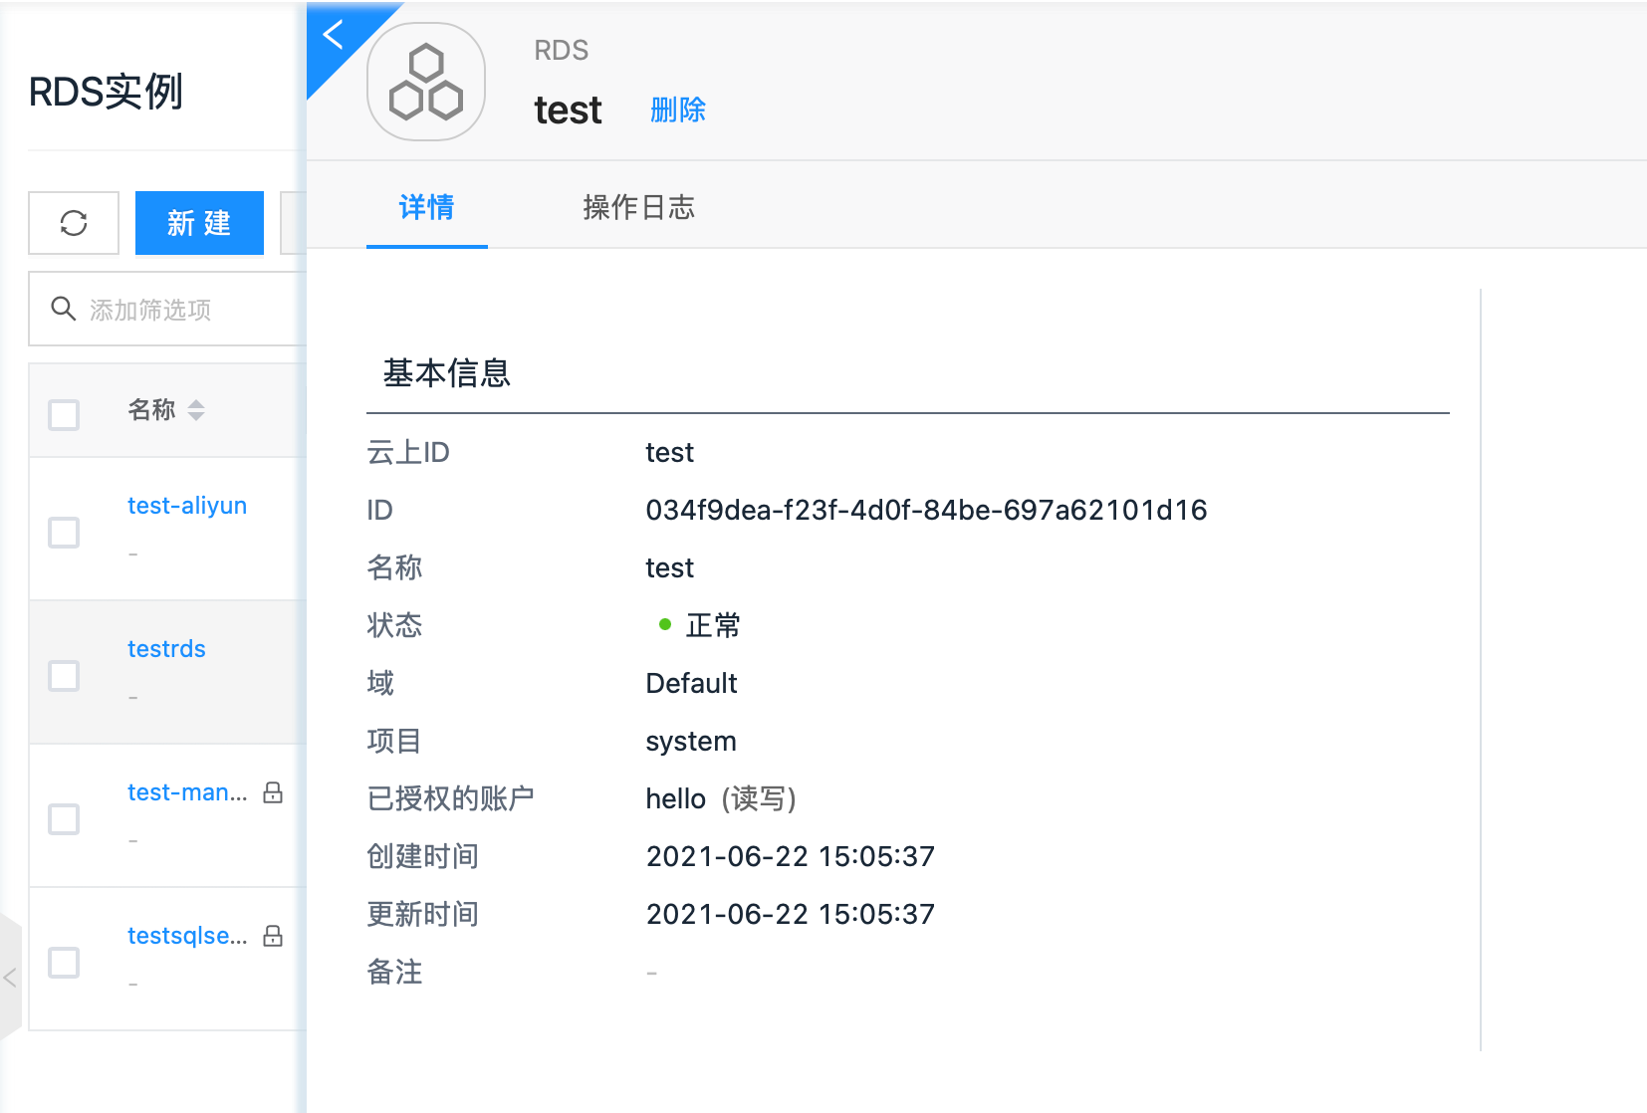Open the 详情 tab
Viewport: 1647px width, 1113px height.
click(x=426, y=207)
